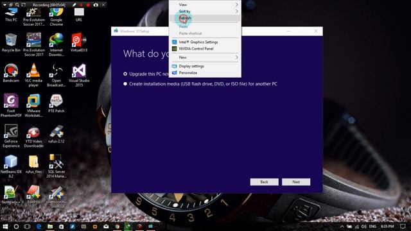The width and height of the screenshot is (411, 231).
Task: Open Action Center notifications icon
Action: click(x=403, y=227)
